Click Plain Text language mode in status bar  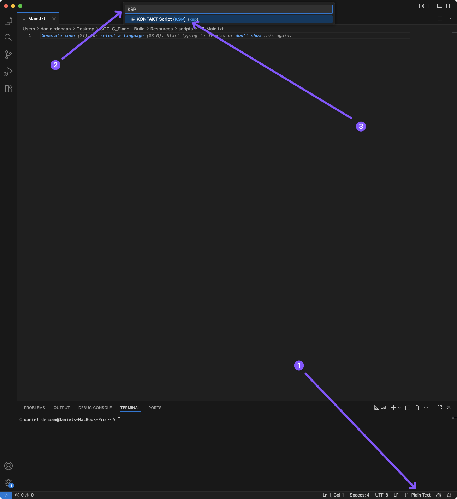pyautogui.click(x=421, y=495)
